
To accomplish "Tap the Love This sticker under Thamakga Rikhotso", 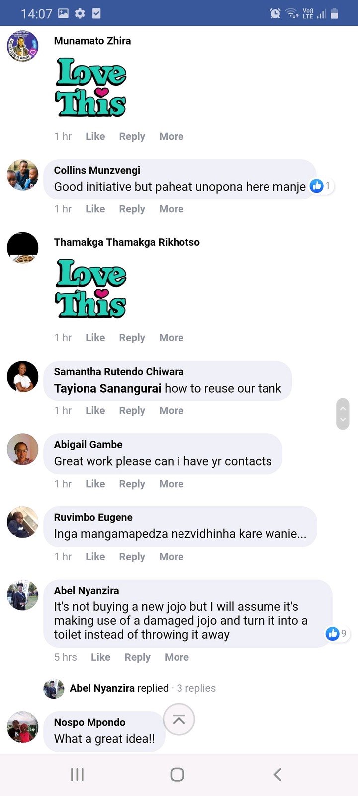I will click(x=91, y=289).
